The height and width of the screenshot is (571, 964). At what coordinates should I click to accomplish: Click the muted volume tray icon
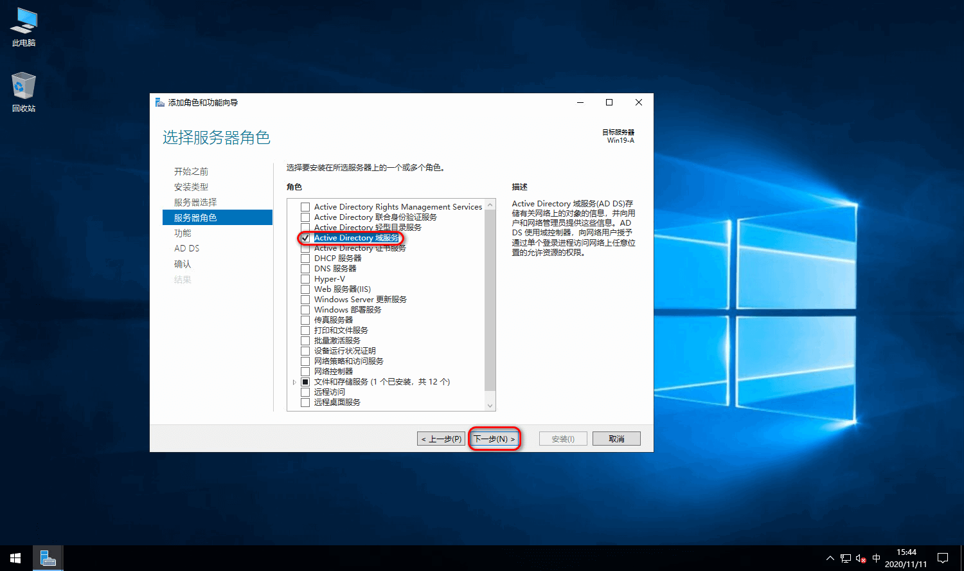(x=861, y=558)
